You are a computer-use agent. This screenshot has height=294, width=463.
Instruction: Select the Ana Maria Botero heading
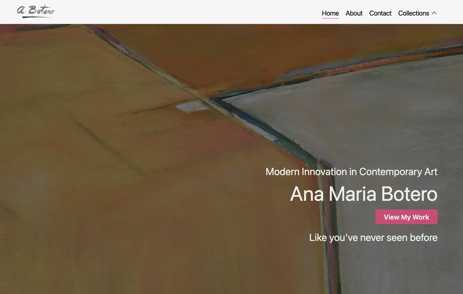pyautogui.click(x=364, y=194)
